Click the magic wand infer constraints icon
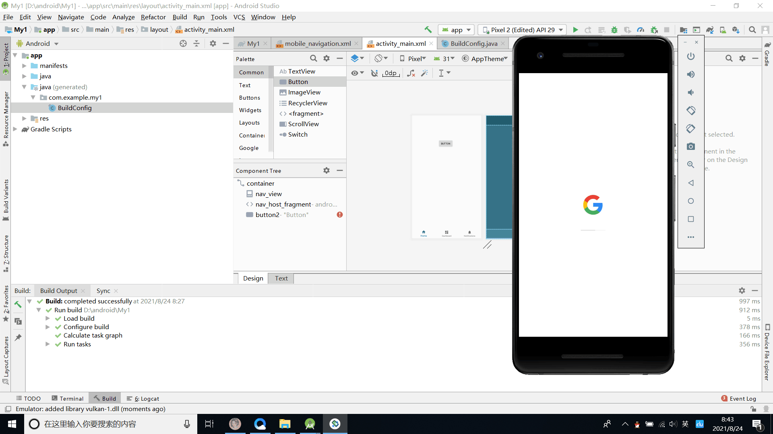 [x=425, y=73]
